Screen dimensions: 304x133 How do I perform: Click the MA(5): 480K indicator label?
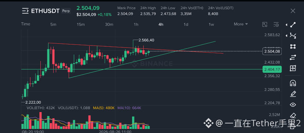point(104,108)
